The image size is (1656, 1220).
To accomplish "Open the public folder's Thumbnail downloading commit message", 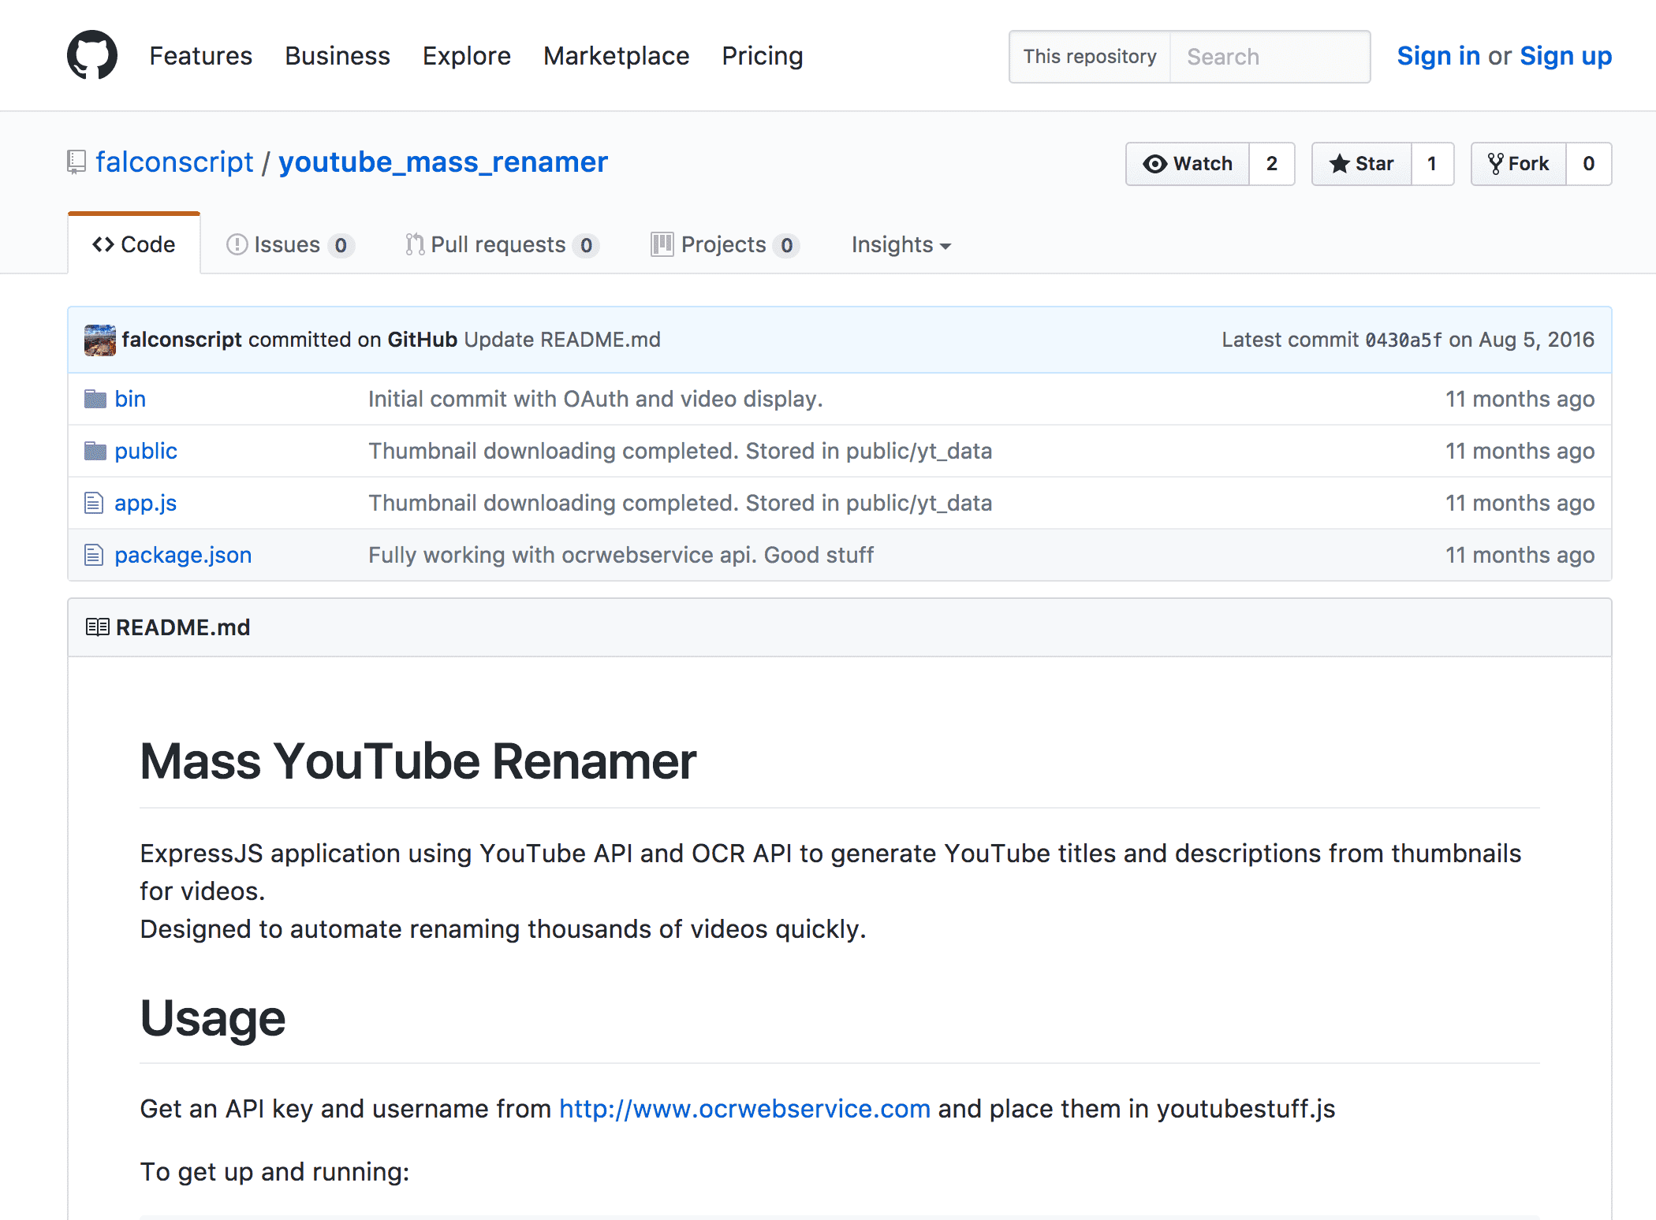I will 681,451.
